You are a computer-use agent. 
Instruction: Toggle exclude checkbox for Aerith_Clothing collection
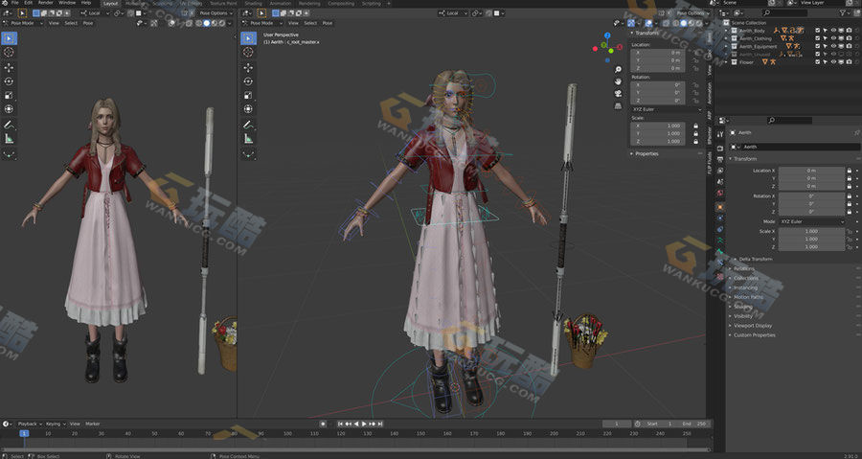click(x=818, y=38)
